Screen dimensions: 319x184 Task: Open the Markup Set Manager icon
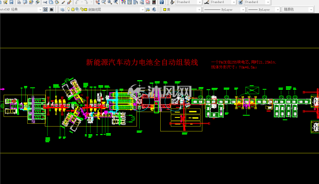point(148,2)
